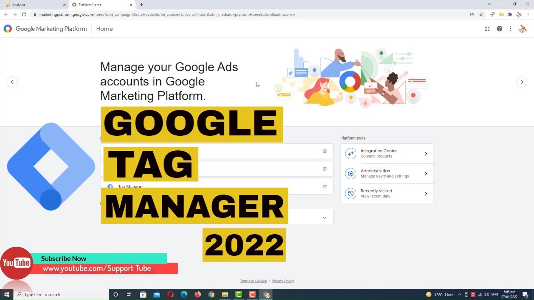This screenshot has height=300, width=534.
Task: Reload the page
Action: (x=24, y=15)
